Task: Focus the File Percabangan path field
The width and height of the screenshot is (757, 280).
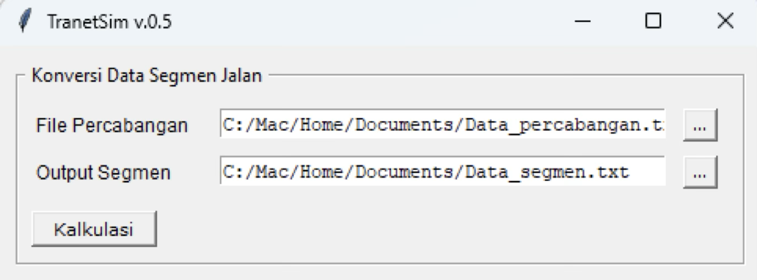Action: [442, 126]
